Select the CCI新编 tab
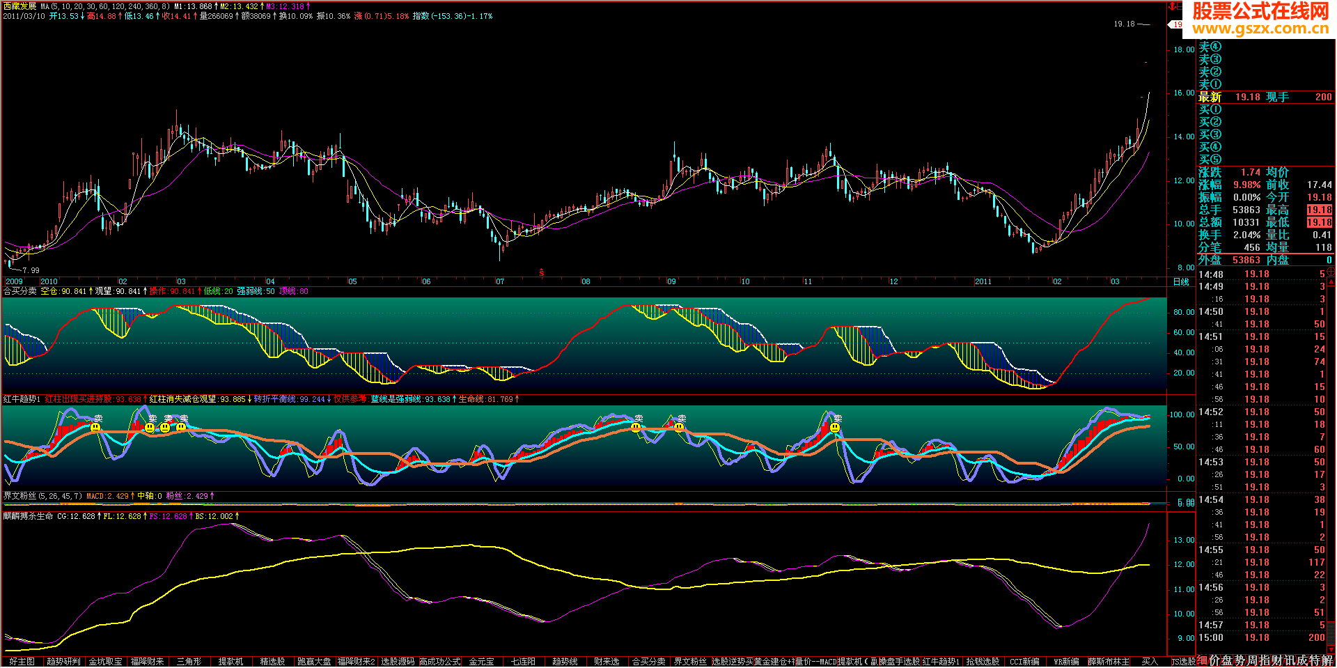The width and height of the screenshot is (1337, 668). click(1024, 662)
